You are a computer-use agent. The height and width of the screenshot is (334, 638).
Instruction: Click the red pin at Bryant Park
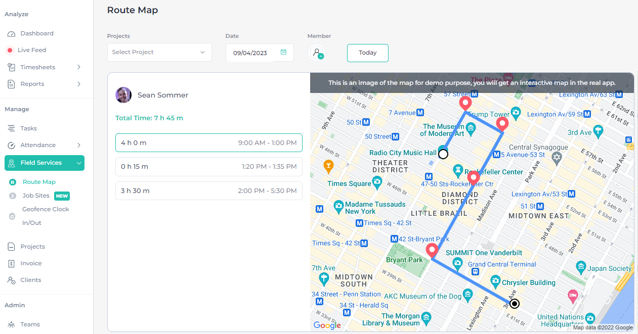coord(432,251)
